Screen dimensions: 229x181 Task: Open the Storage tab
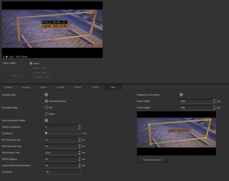26,87
